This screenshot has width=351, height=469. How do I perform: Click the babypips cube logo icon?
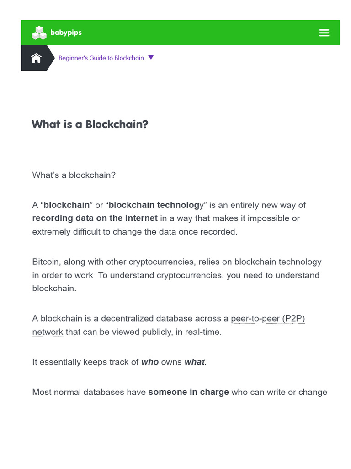(39, 33)
